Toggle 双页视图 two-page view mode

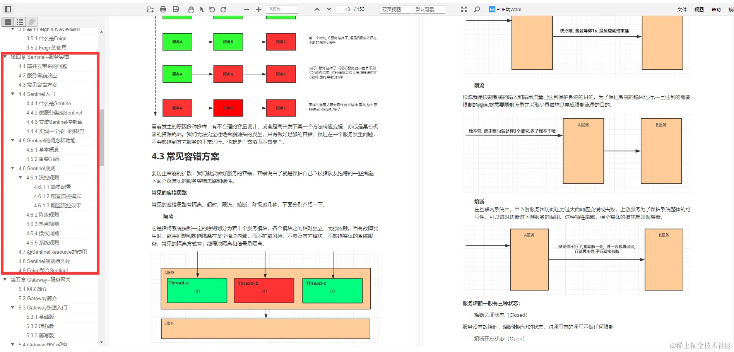[395, 9]
